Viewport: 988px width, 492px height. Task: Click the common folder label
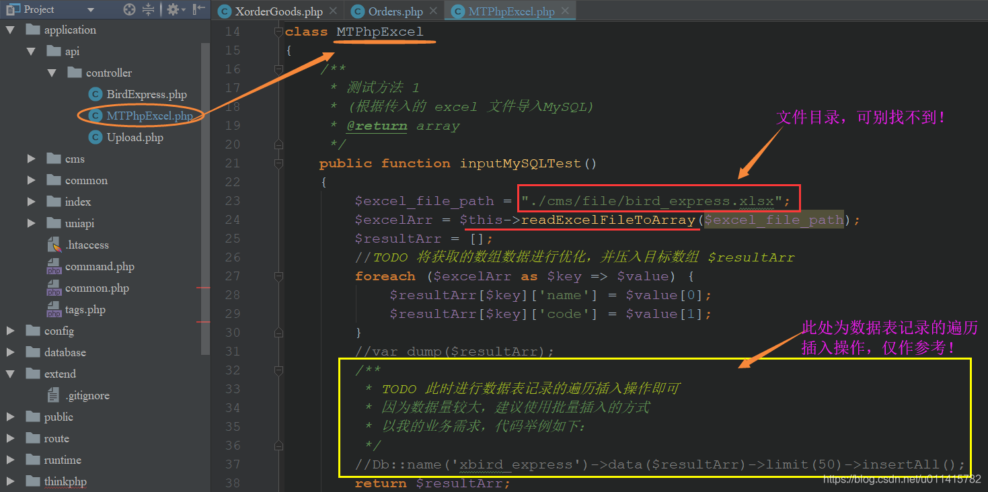tap(86, 180)
